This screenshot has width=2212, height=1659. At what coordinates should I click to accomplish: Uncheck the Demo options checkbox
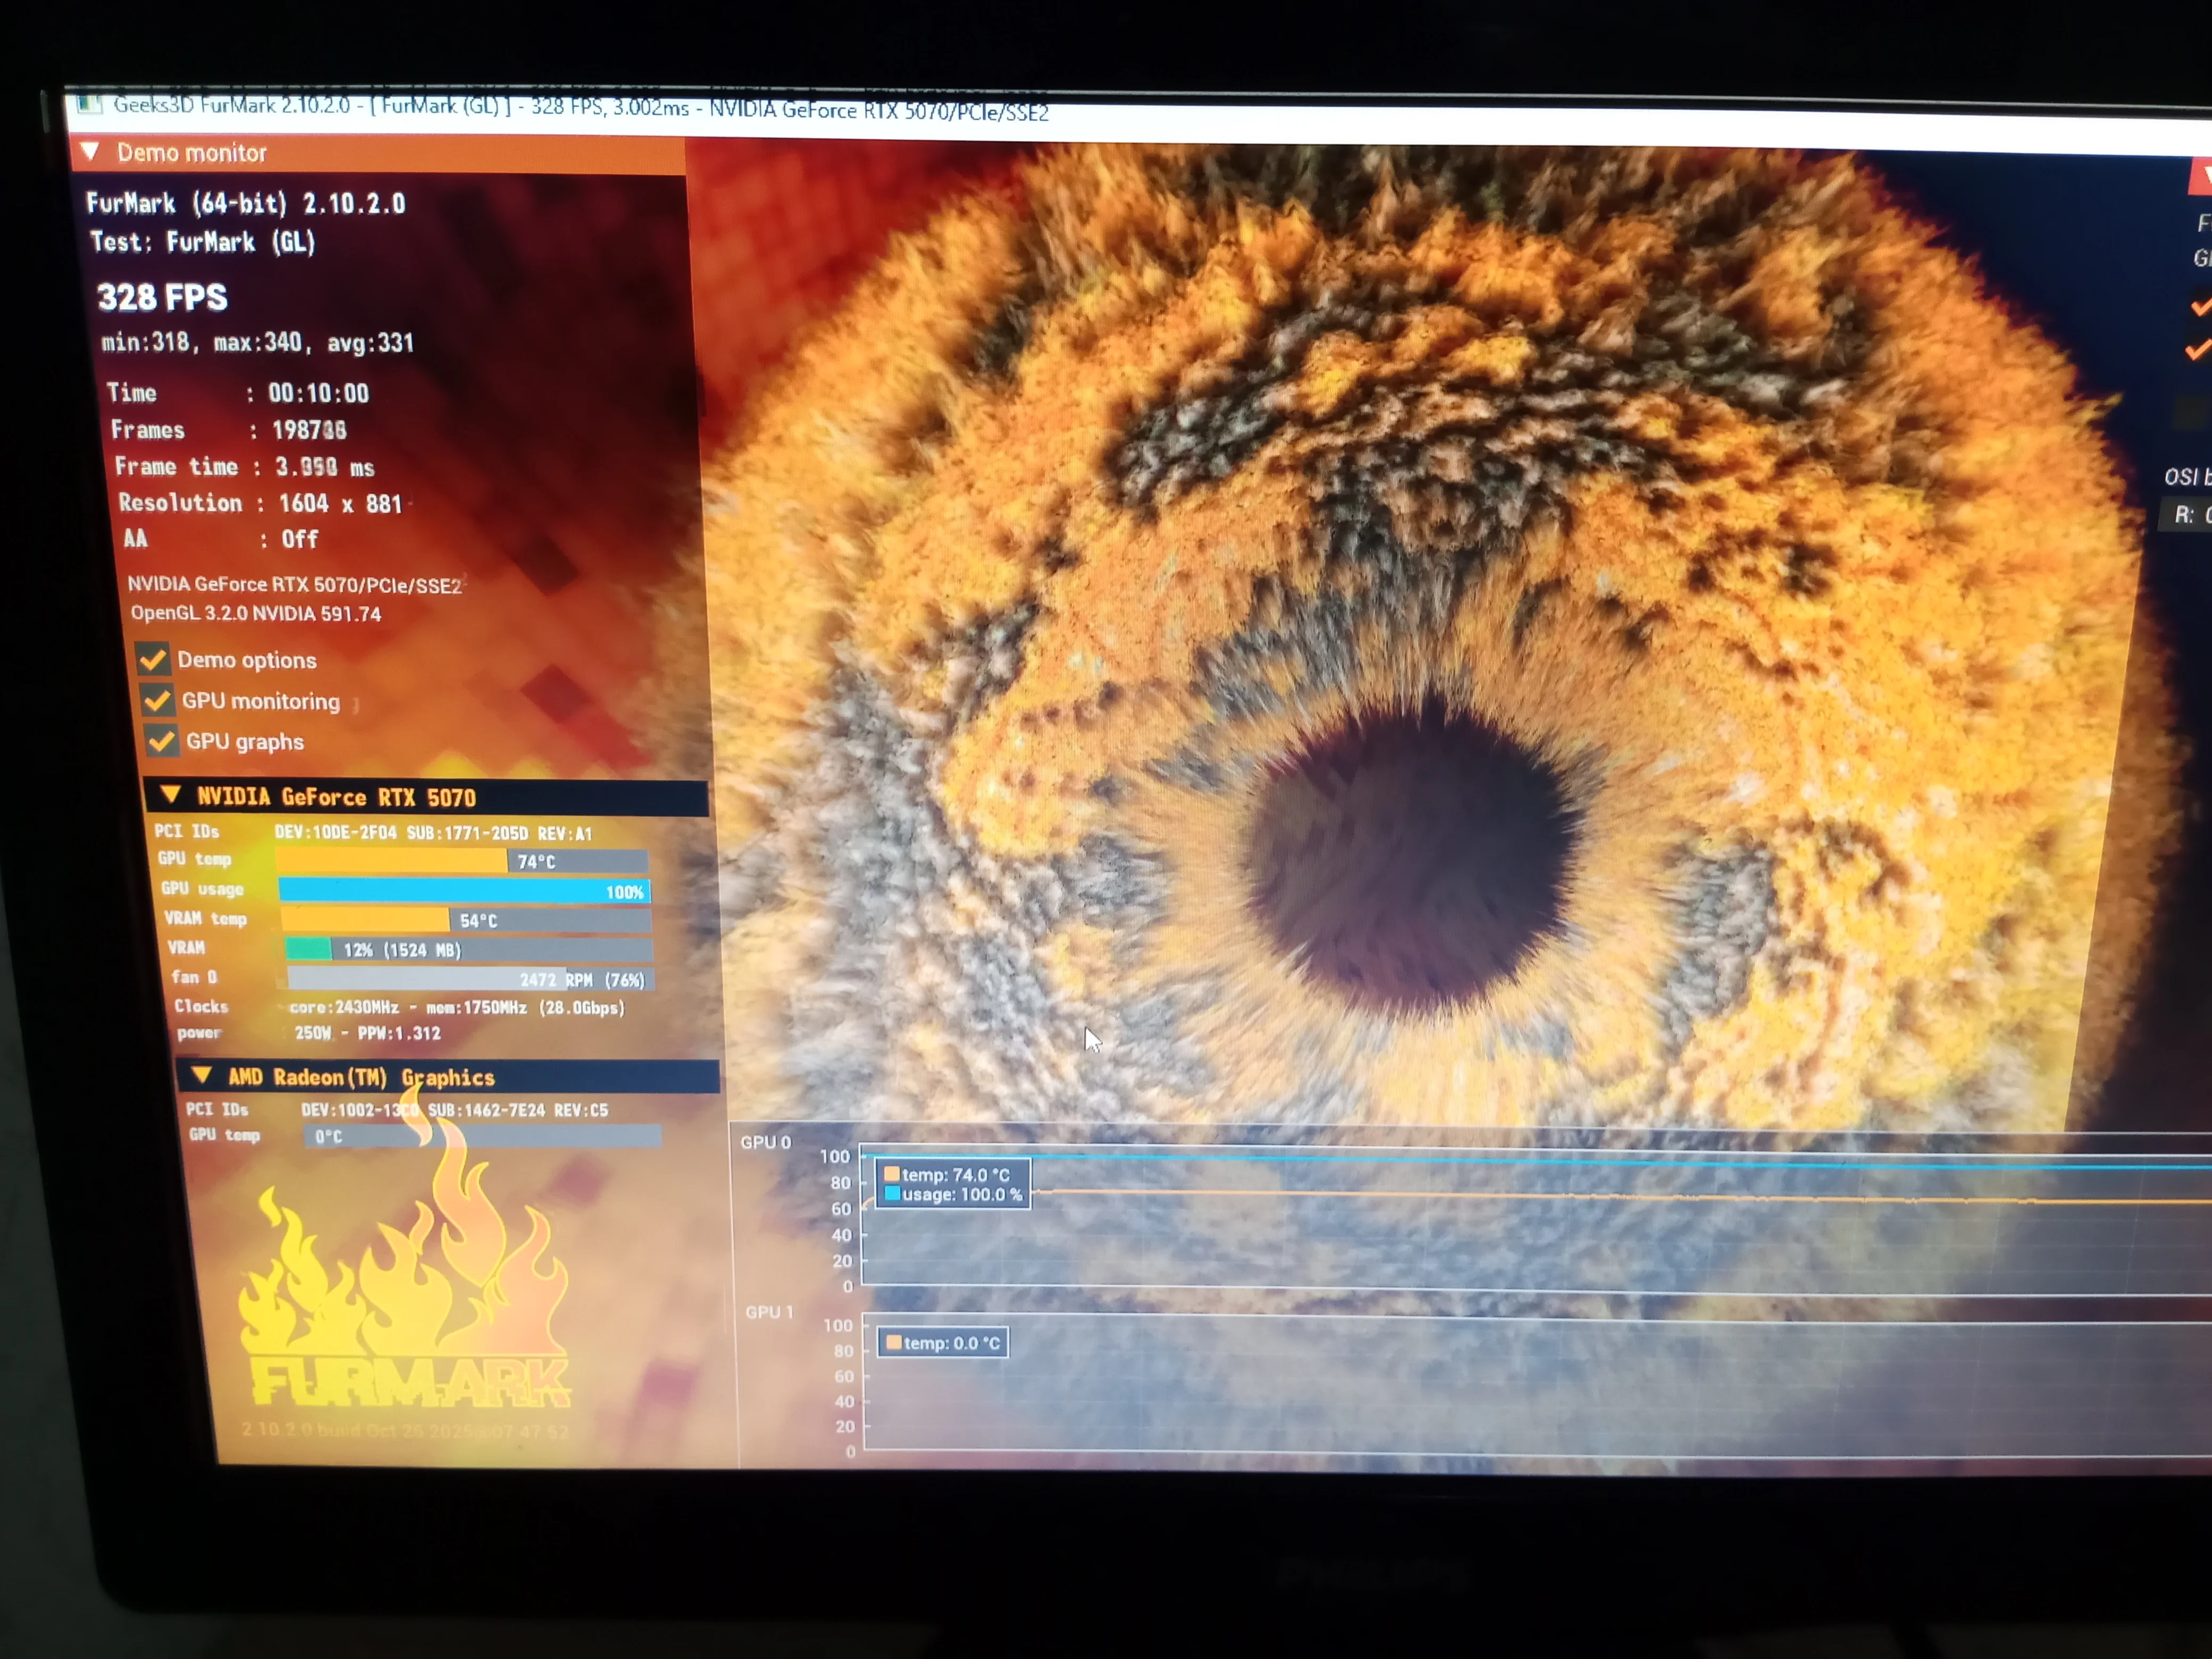(x=153, y=659)
